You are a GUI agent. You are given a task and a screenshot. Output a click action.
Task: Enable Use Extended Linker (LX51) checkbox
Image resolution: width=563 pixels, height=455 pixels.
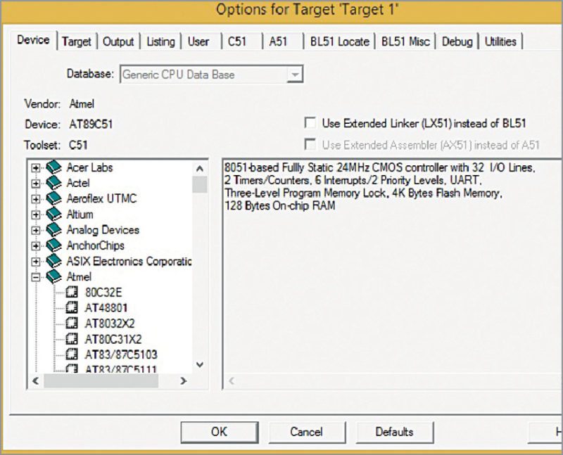pos(310,123)
